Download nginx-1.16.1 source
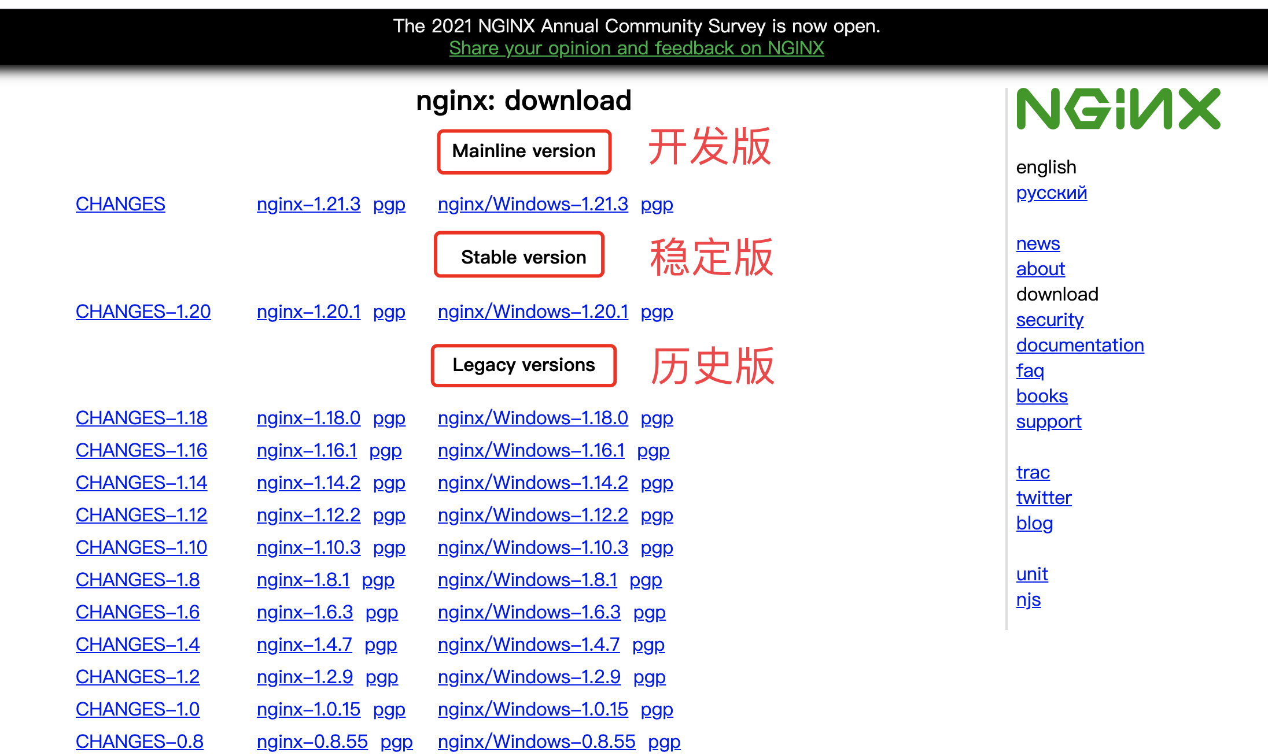Screen dimensions: 1268x756 (x=307, y=450)
